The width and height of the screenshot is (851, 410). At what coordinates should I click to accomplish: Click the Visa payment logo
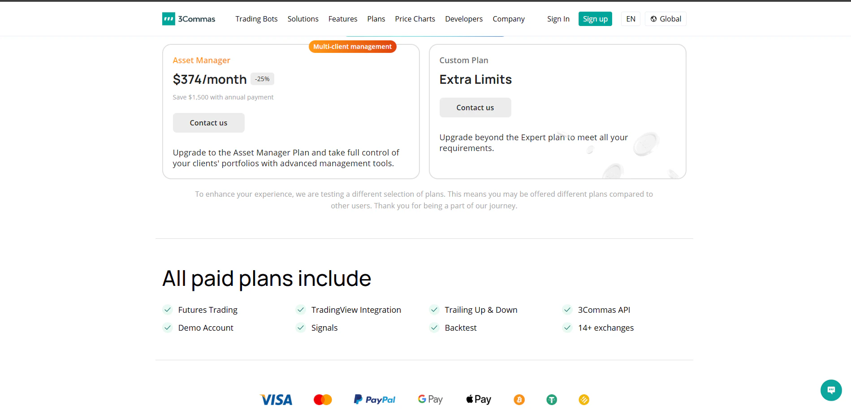pos(276,399)
